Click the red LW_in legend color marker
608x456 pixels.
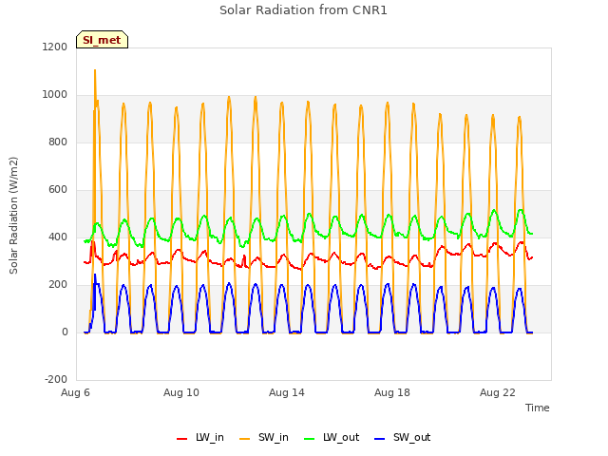point(181,439)
